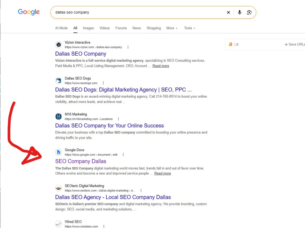Screen dimensions: 305x228
Task: Start voice search with the microphone icon
Action: click(240, 13)
